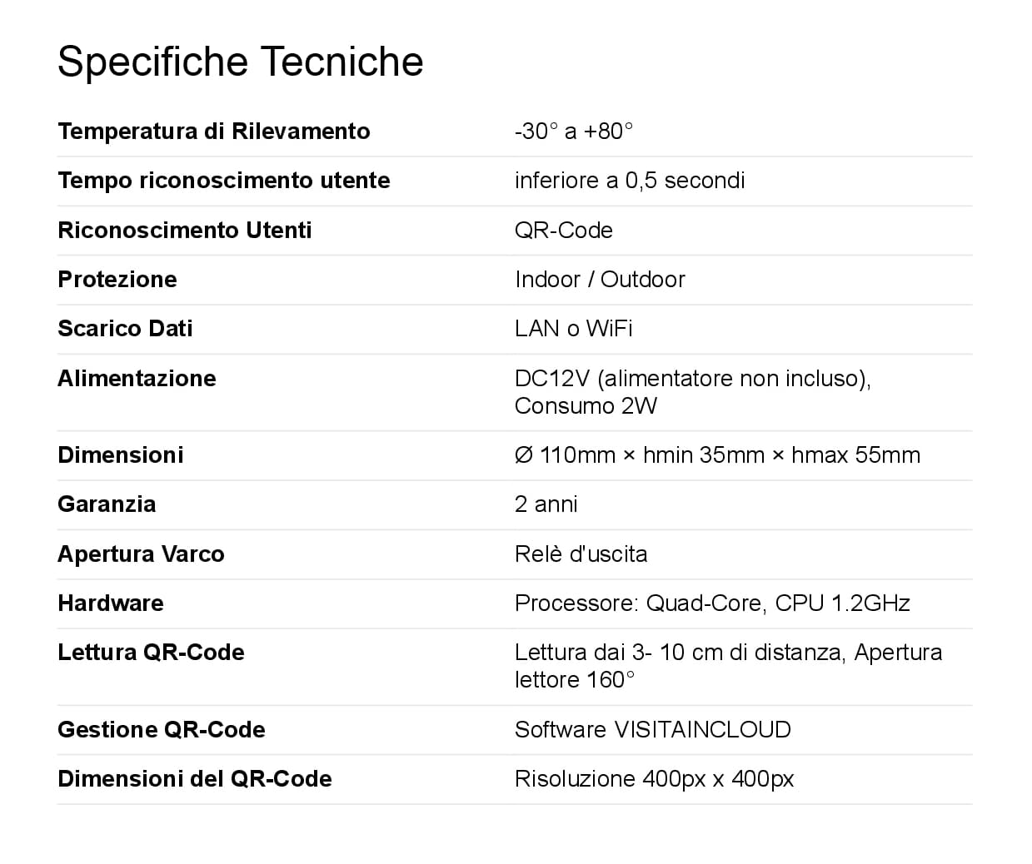
Task: Click the inferiore a 0,5 secondi value
Action: click(x=630, y=181)
